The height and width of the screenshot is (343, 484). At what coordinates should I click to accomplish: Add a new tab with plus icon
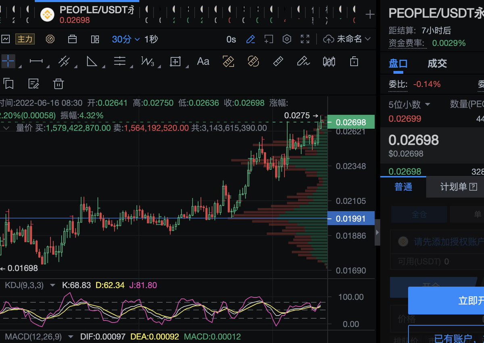coord(370,15)
